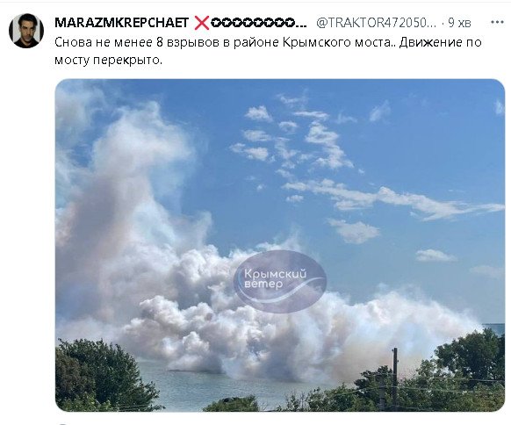The image size is (511, 425).
Task: Open the author's profile avatar
Action: 26,31
